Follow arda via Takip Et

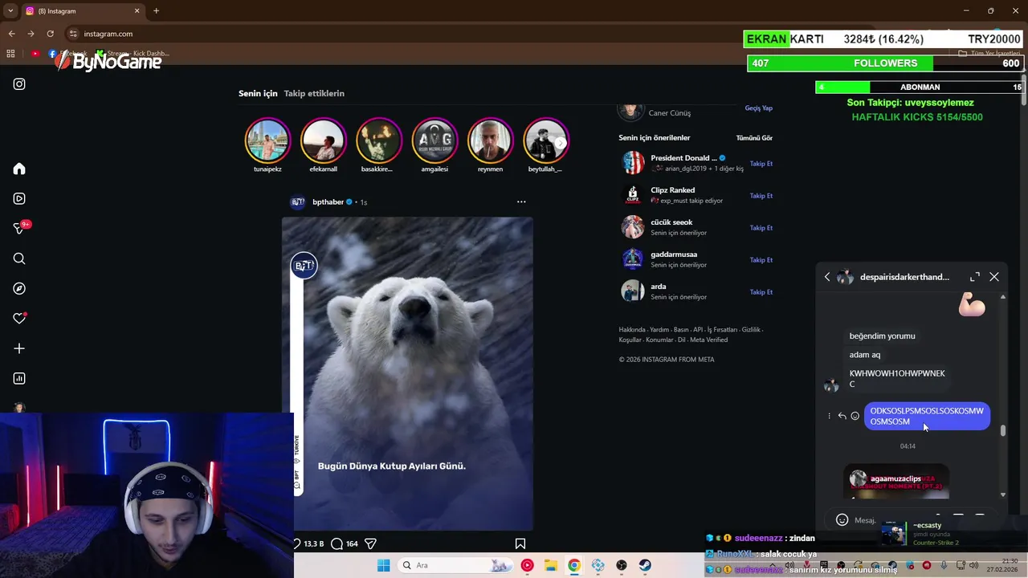[761, 292]
